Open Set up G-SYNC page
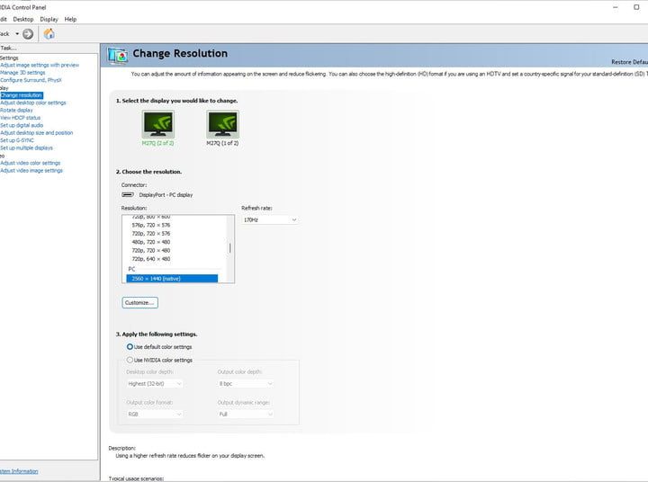This screenshot has width=648, height=482. tap(17, 140)
